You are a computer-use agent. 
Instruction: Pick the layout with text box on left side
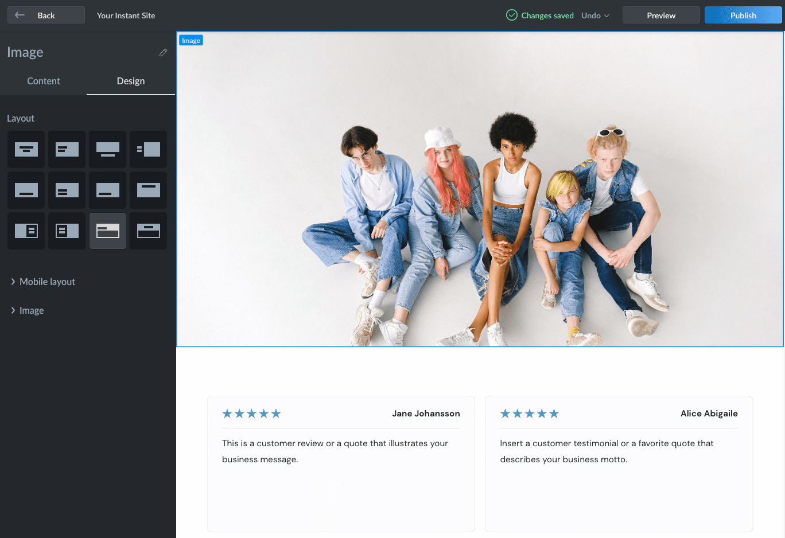[67, 231]
